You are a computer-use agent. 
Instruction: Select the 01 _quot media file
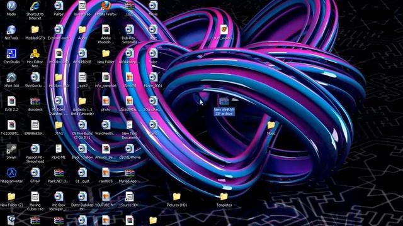[x=82, y=173]
